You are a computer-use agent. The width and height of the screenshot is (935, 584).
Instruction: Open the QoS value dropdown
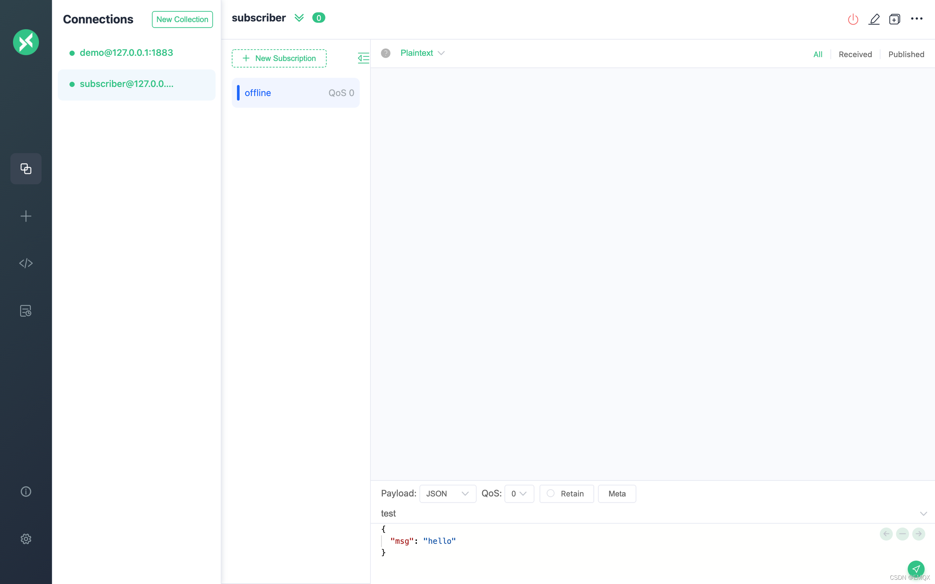click(519, 494)
